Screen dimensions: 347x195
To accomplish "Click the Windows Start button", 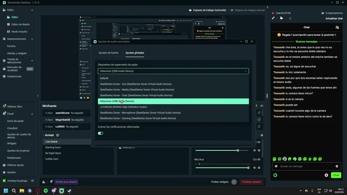I will pyautogui.click(x=6, y=191).
